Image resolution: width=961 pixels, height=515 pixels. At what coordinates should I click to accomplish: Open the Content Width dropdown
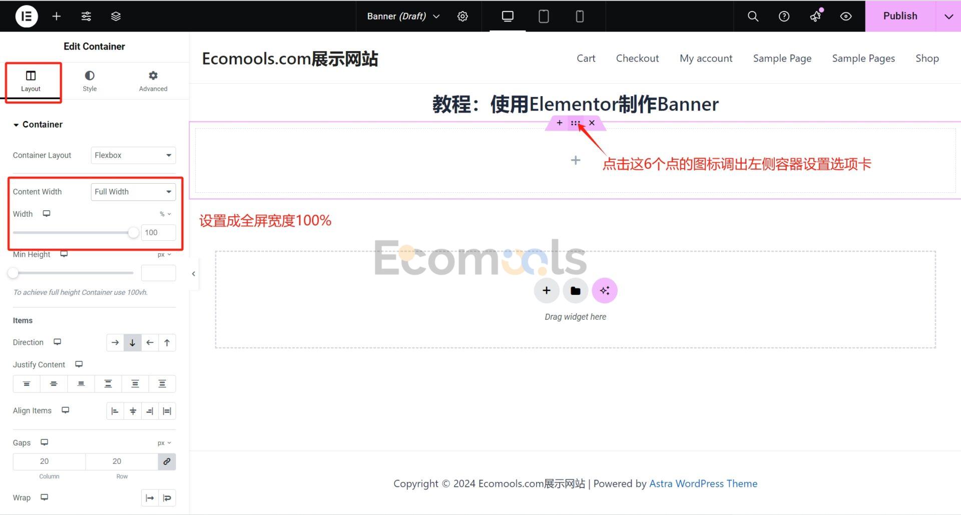tap(133, 192)
